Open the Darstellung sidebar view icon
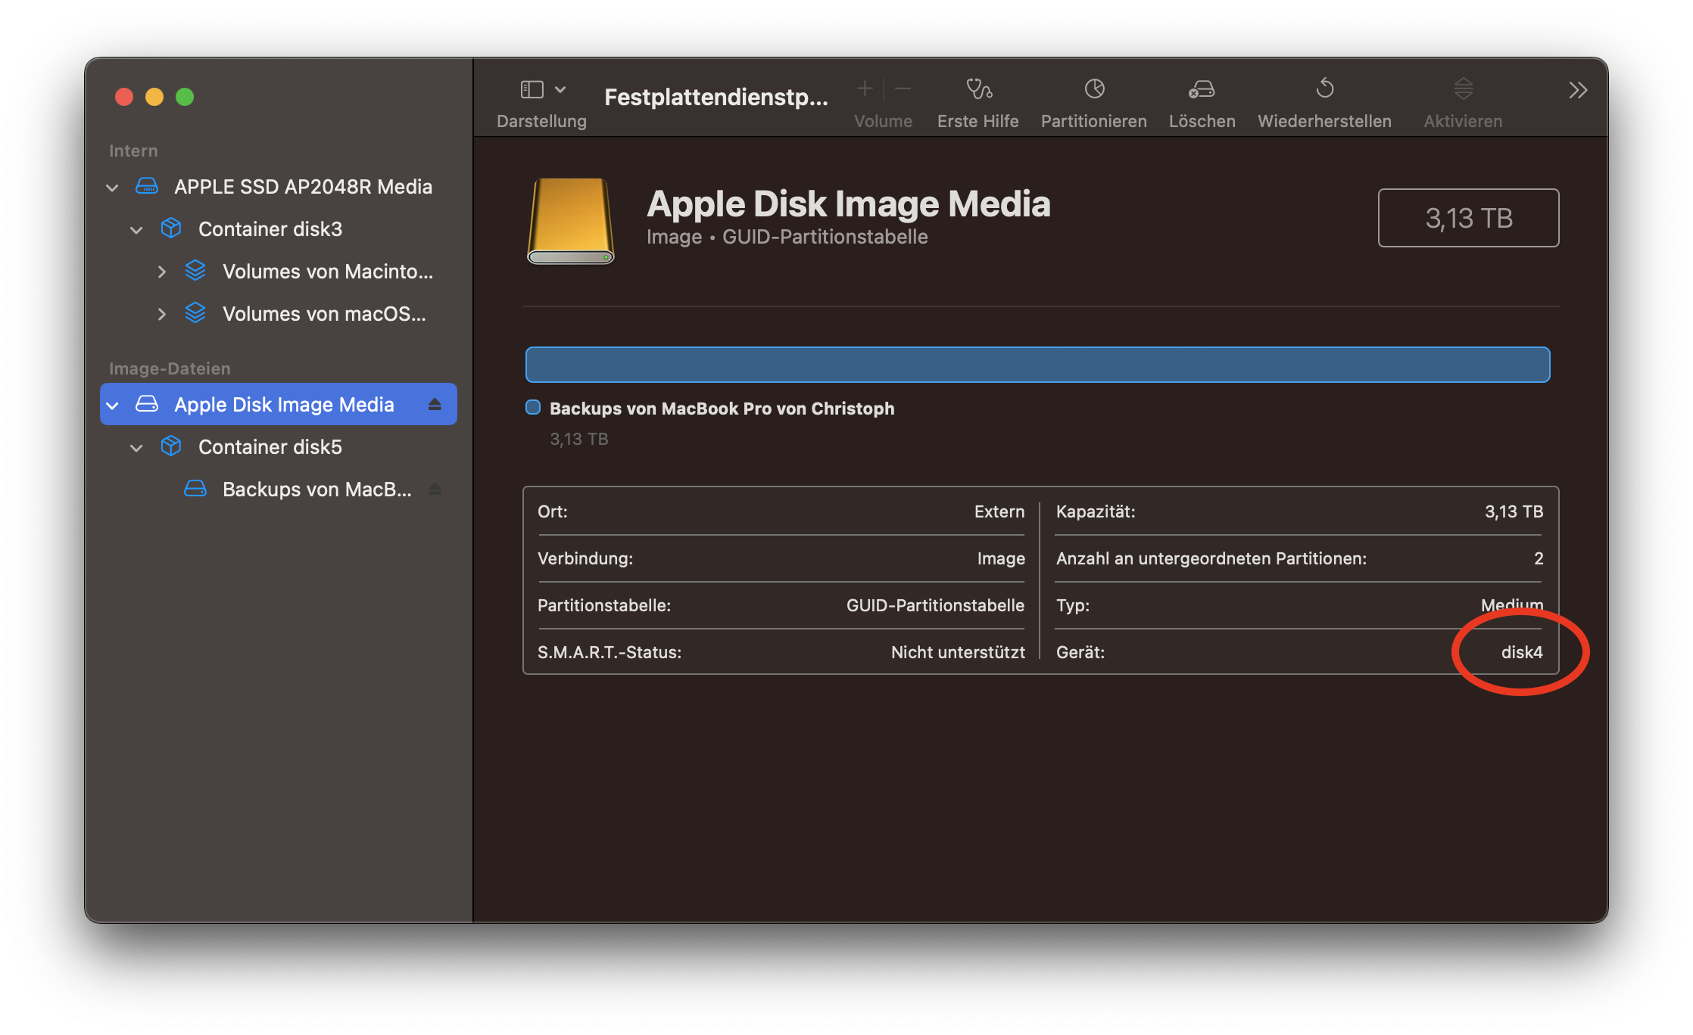Viewport: 1693px width, 1035px height. coord(532,89)
